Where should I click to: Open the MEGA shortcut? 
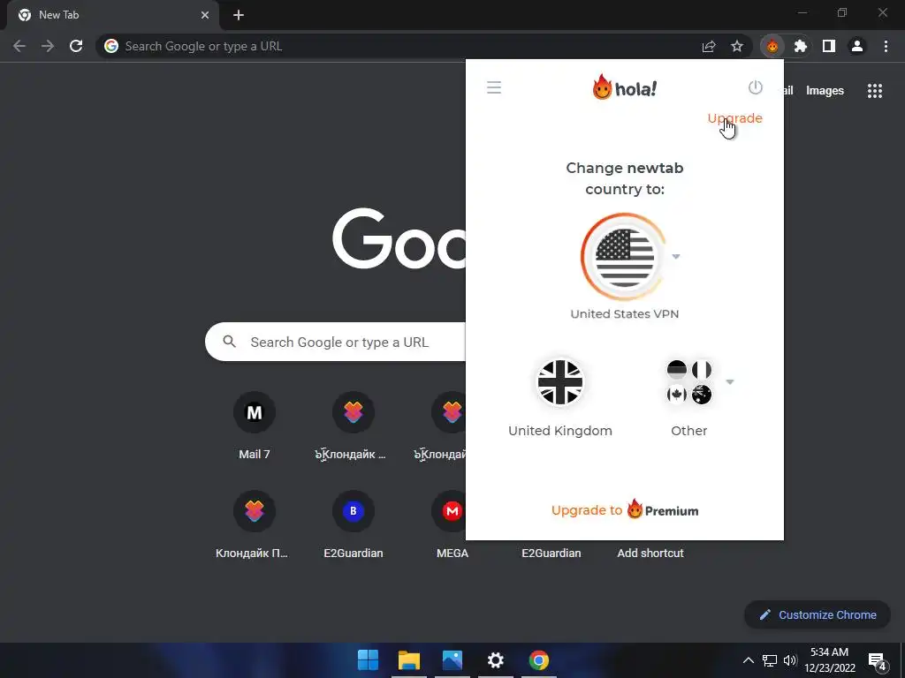[x=452, y=524]
